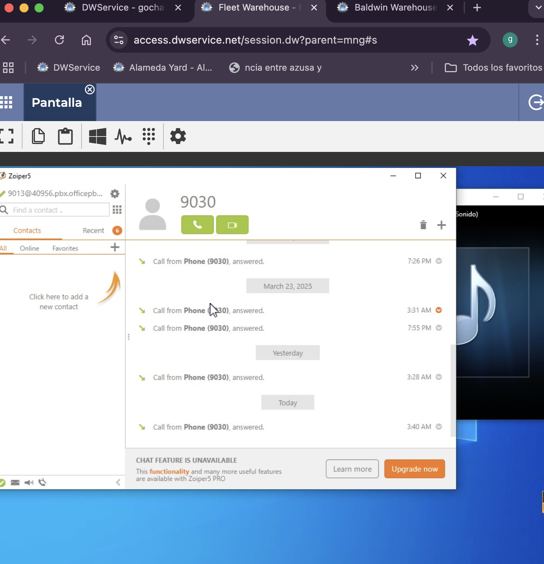
Task: Click the paste clipboard icon in DWService toolbar
Action: pyautogui.click(x=65, y=136)
